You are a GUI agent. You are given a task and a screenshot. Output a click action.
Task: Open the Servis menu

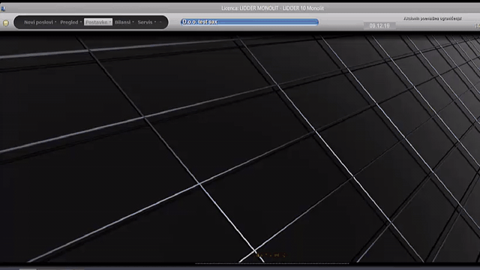[x=145, y=22]
